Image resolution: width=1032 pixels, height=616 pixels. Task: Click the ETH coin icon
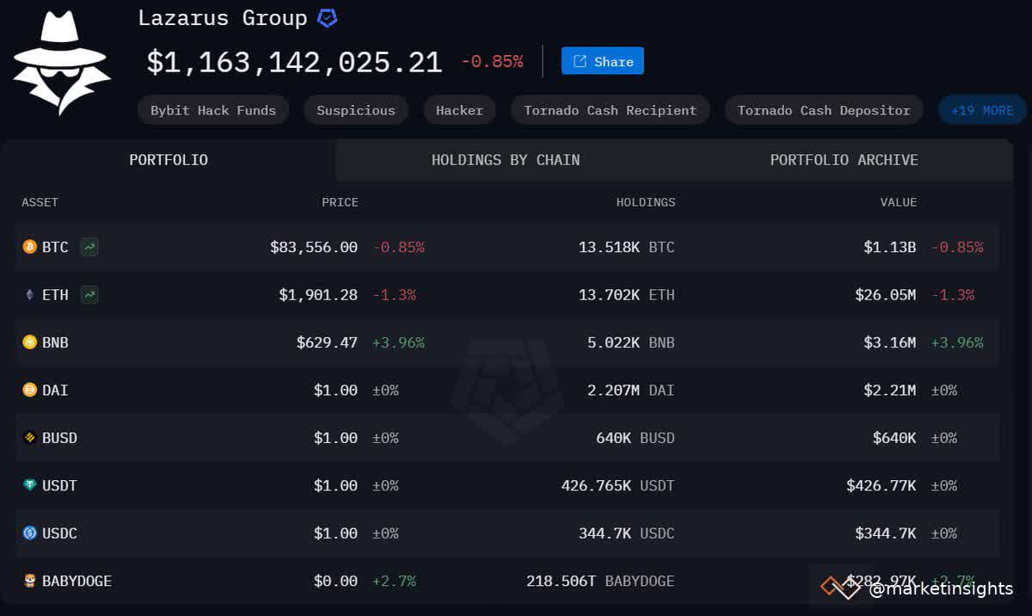pos(30,295)
